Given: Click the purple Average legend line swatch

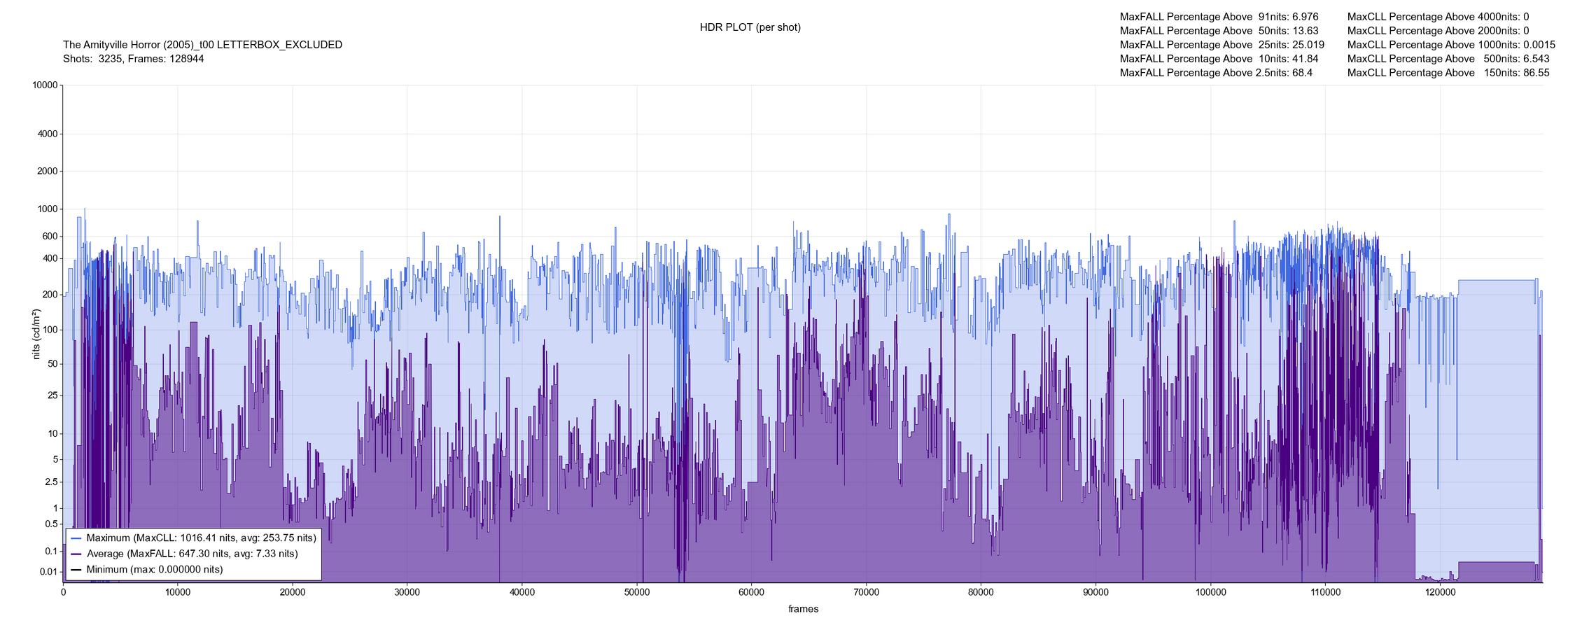Looking at the screenshot, I should pos(76,554).
